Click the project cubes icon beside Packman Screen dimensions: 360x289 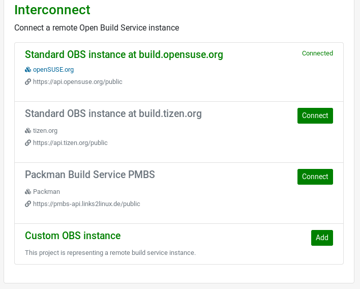(28, 192)
